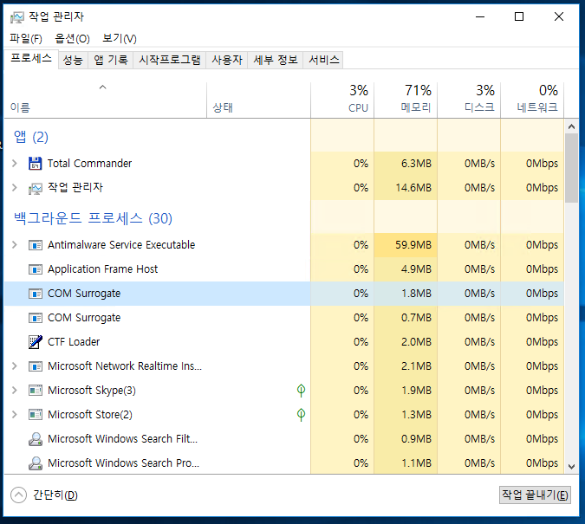Select the CTF Loader process name

pyautogui.click(x=74, y=342)
